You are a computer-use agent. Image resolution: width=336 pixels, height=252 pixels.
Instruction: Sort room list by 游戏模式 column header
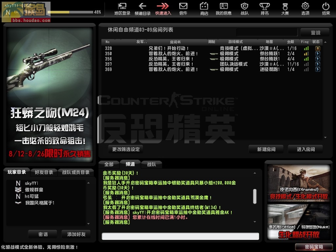(x=236, y=42)
